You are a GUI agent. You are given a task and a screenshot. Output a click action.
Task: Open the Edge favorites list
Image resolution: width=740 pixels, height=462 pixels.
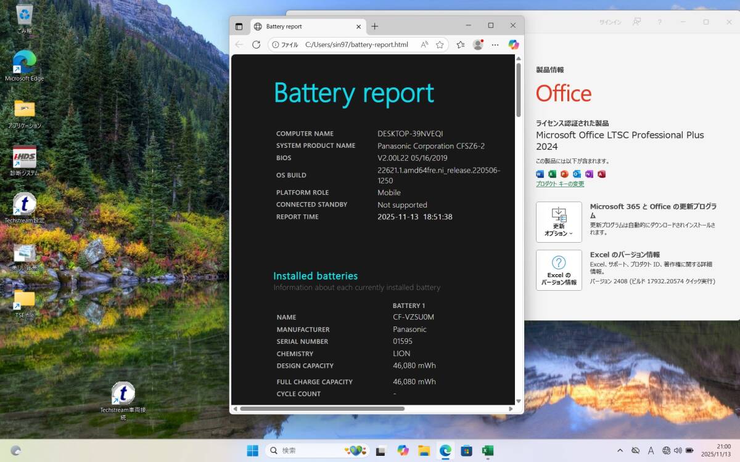(461, 44)
